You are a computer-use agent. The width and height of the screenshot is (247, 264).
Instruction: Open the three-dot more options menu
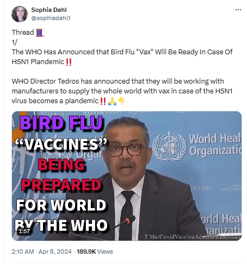[x=238, y=10]
